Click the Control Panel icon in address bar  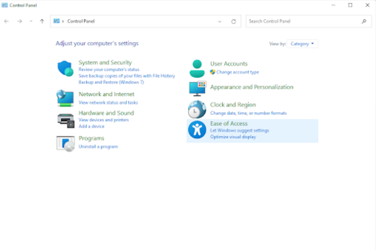coord(56,21)
